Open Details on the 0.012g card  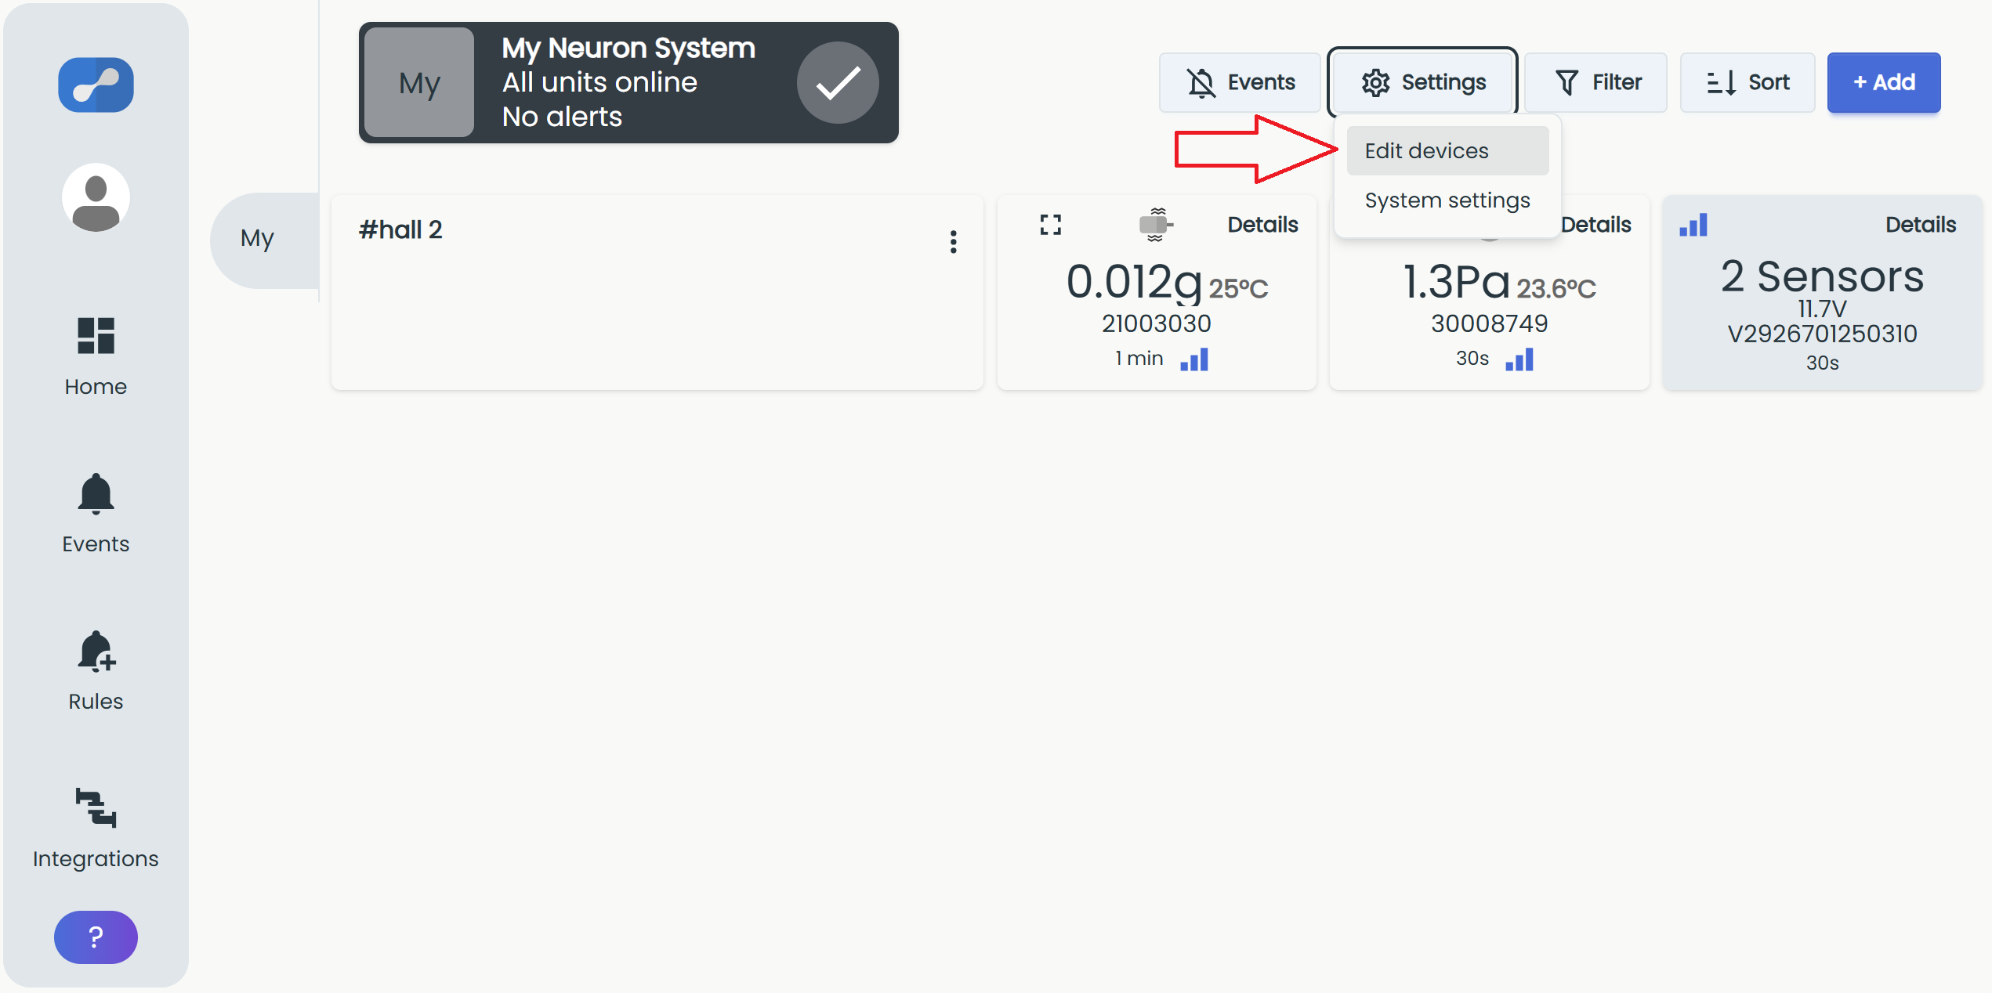(x=1262, y=225)
